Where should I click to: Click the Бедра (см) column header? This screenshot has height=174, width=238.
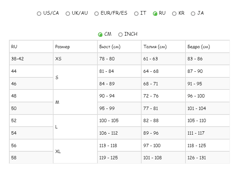coord(199,47)
